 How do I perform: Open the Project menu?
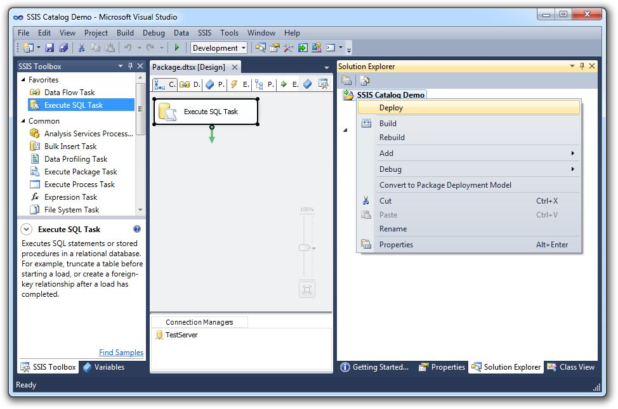[96, 33]
